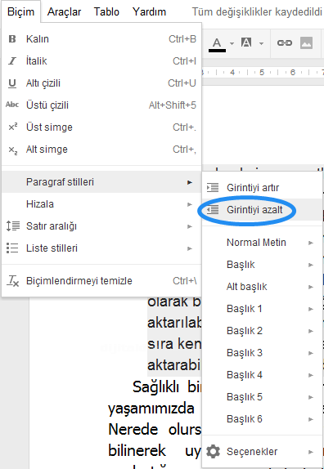Open Hizala submenu entry
This screenshot has height=469, width=324.
pos(101,204)
